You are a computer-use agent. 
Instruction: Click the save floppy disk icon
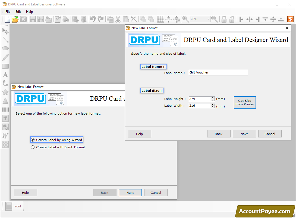pyautogui.click(x=33, y=19)
